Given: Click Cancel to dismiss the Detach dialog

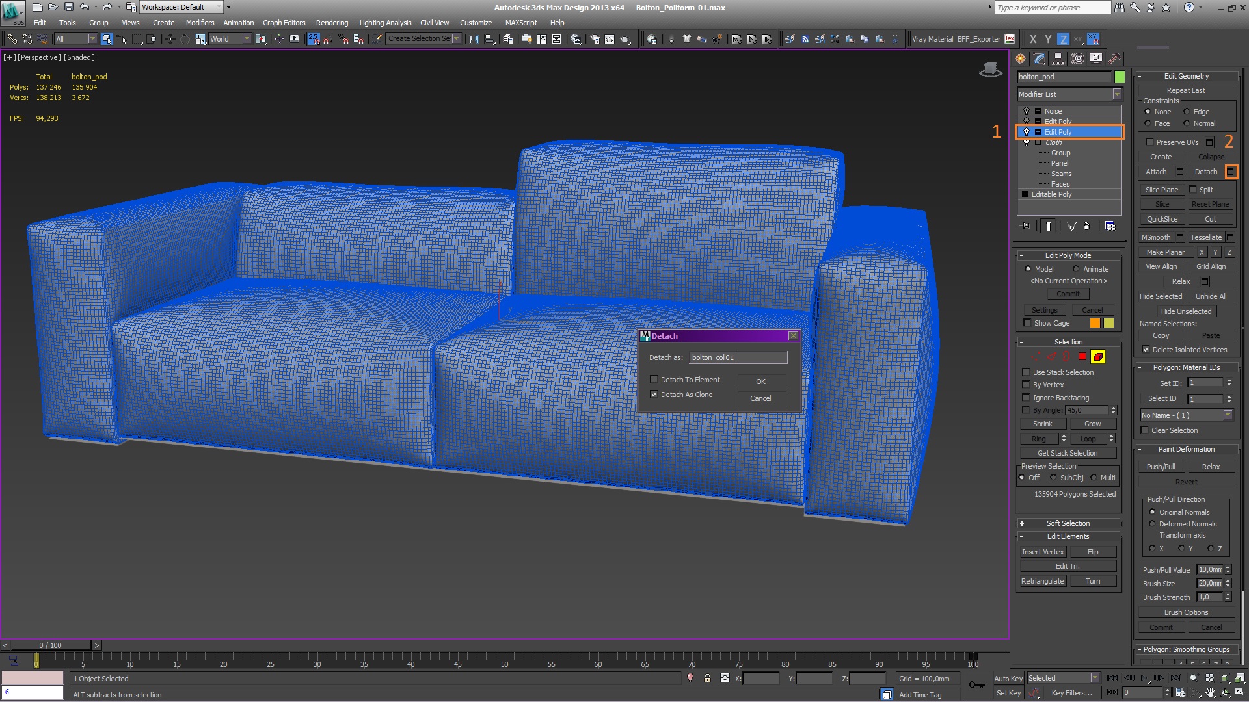Looking at the screenshot, I should [x=760, y=398].
